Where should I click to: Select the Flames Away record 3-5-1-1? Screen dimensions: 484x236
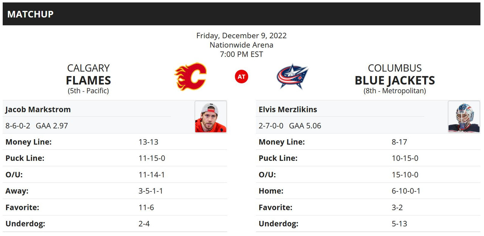151,191
